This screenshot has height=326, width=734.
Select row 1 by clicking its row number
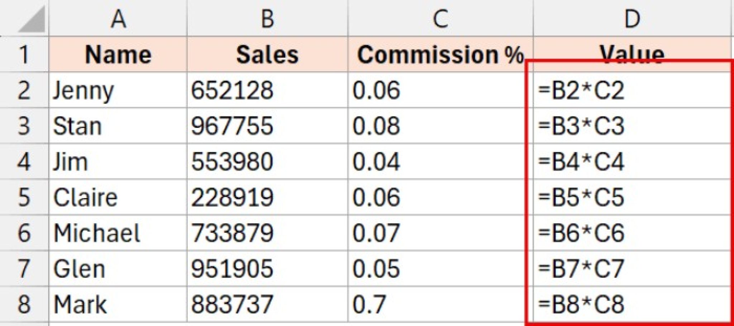pos(23,54)
